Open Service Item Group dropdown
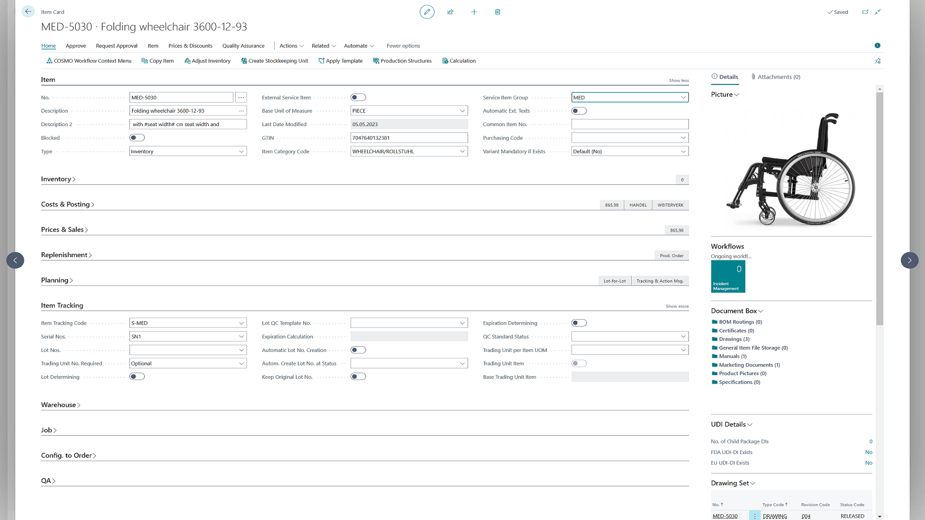The image size is (925, 520). coord(683,97)
